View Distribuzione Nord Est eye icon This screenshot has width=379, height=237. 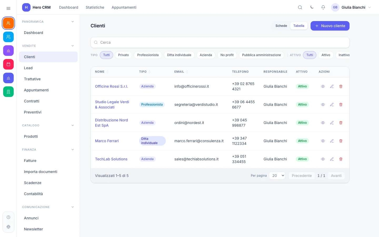[323, 123]
